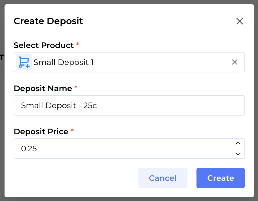Click the shopping cart product icon
Screen dimensions: 258x201
click(x=24, y=62)
